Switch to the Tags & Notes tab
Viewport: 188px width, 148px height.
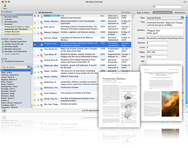(x=143, y=13)
